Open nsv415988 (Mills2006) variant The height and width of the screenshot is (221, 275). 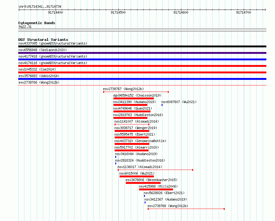click(x=158, y=186)
